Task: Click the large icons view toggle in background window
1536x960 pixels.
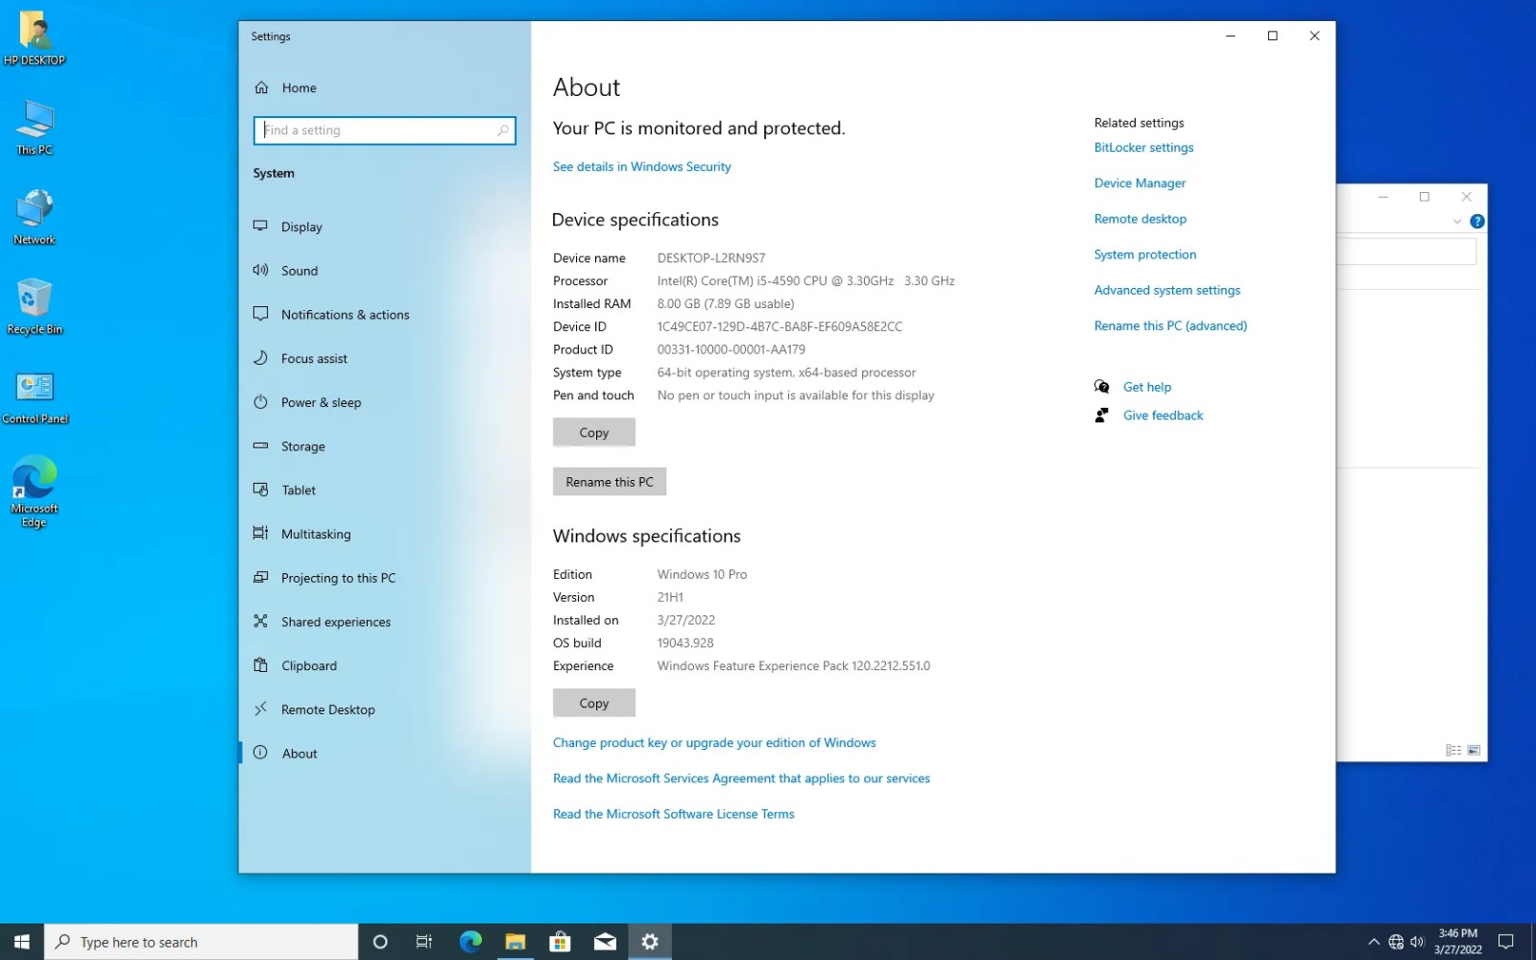Action: coord(1474,750)
